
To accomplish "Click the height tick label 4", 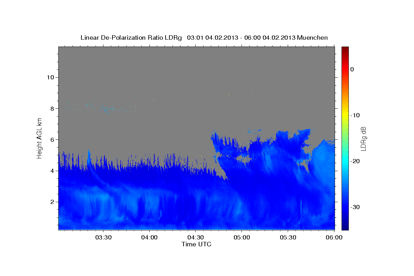I will (53, 171).
